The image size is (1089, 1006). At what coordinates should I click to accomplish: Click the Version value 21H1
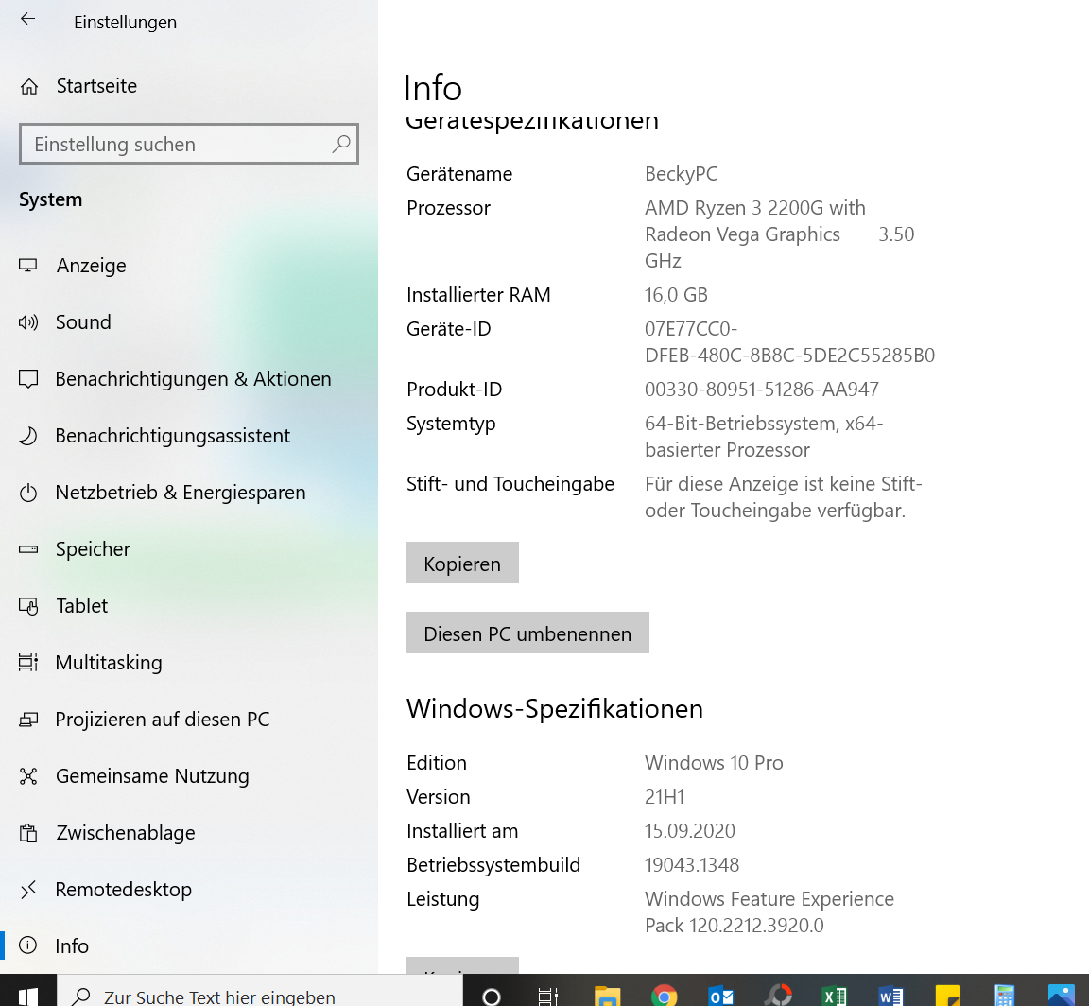665,797
